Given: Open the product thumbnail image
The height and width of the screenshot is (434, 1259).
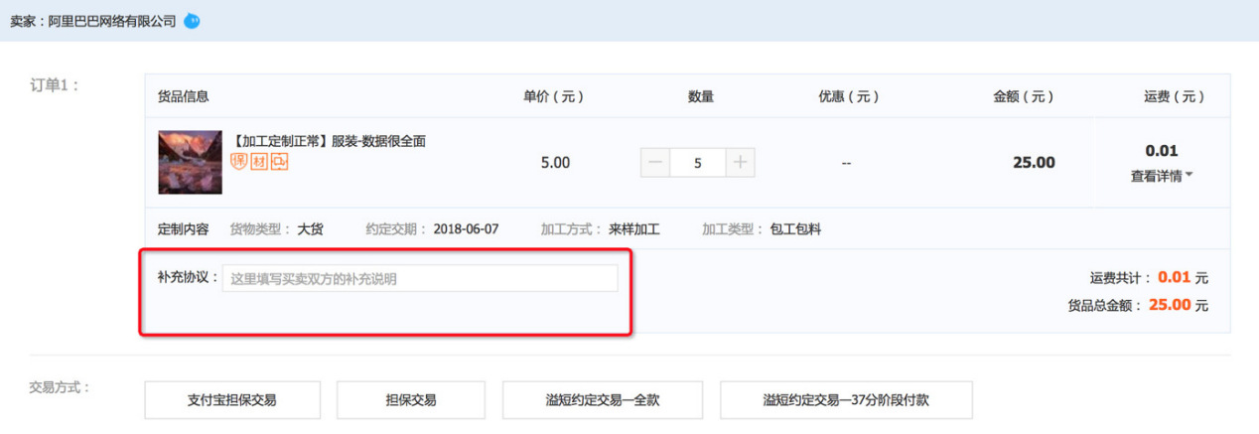Looking at the screenshot, I should (x=191, y=162).
